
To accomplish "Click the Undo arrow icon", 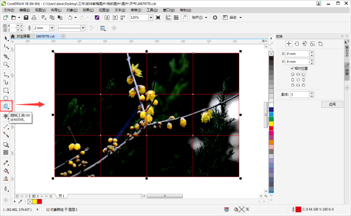I will pos(70,18).
